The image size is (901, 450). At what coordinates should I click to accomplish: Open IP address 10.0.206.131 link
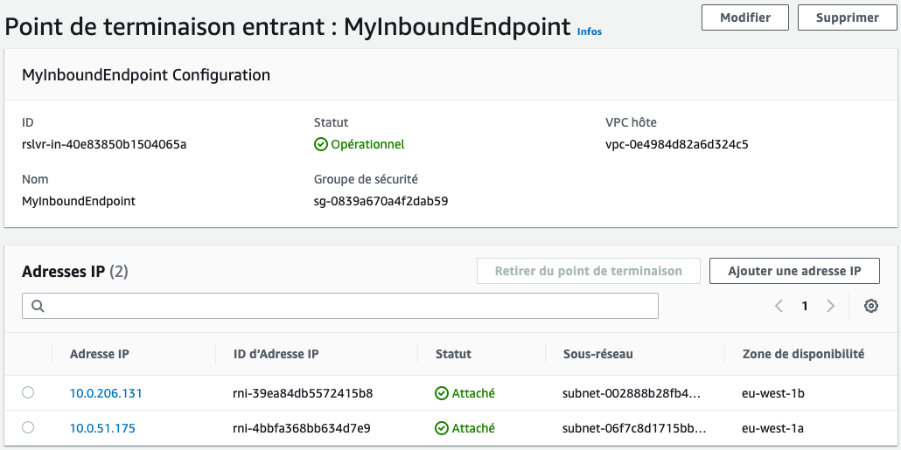point(106,393)
